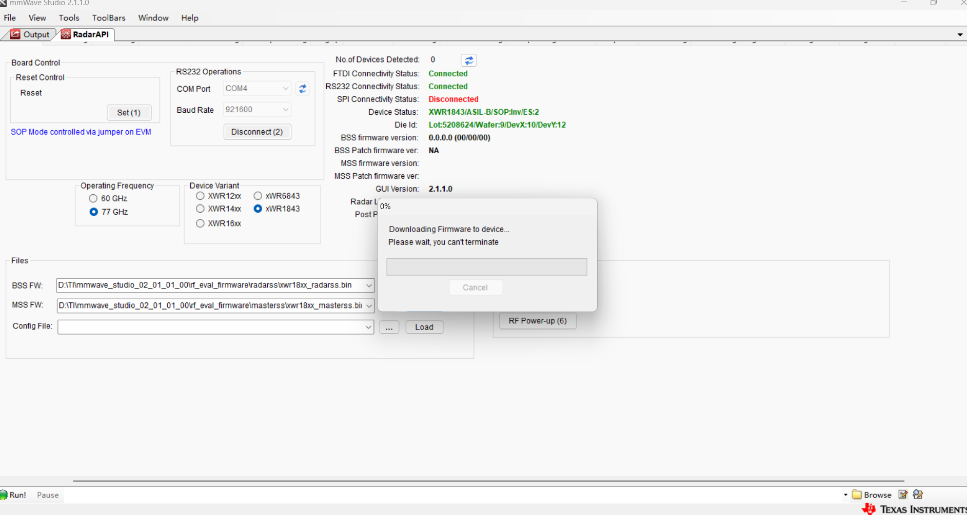Expand the Config File dropdown arrow
Viewport: 967px width, 515px height.
click(368, 327)
